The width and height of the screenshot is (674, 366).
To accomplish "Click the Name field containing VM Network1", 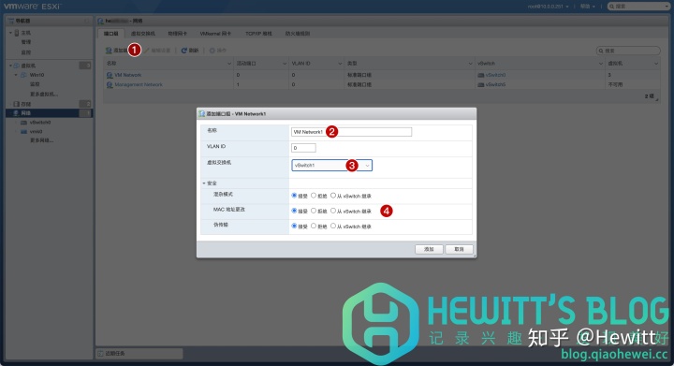I will 351,132.
